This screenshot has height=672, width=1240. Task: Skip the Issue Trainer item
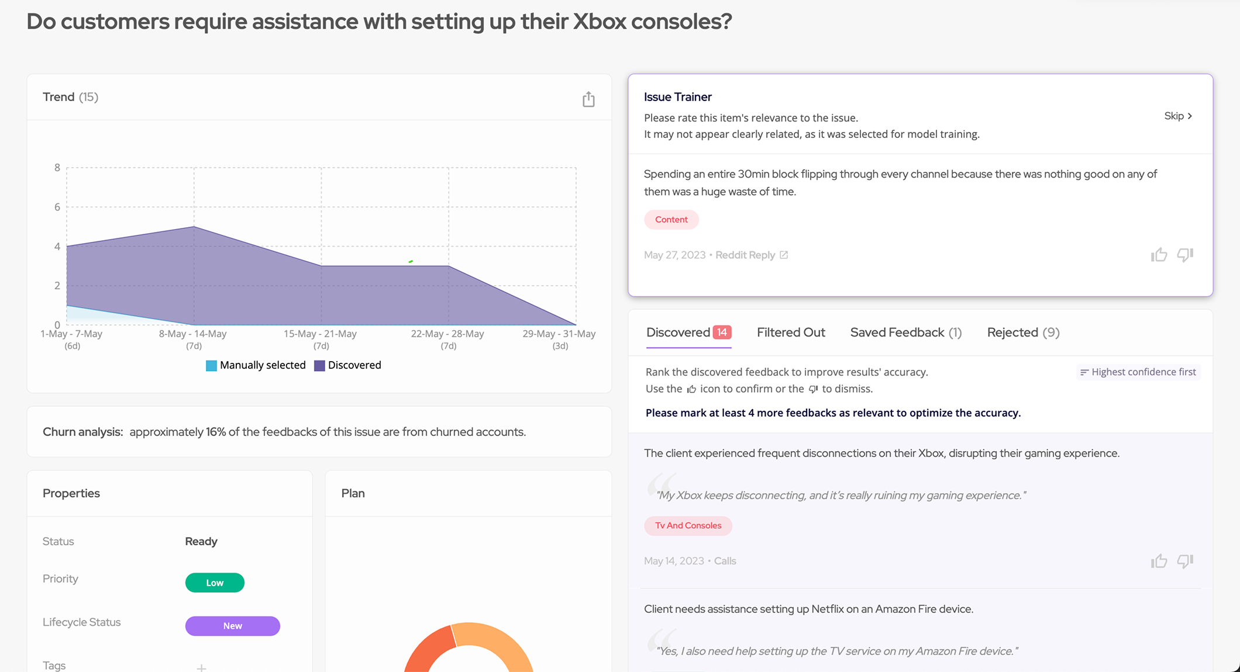[x=1178, y=116]
